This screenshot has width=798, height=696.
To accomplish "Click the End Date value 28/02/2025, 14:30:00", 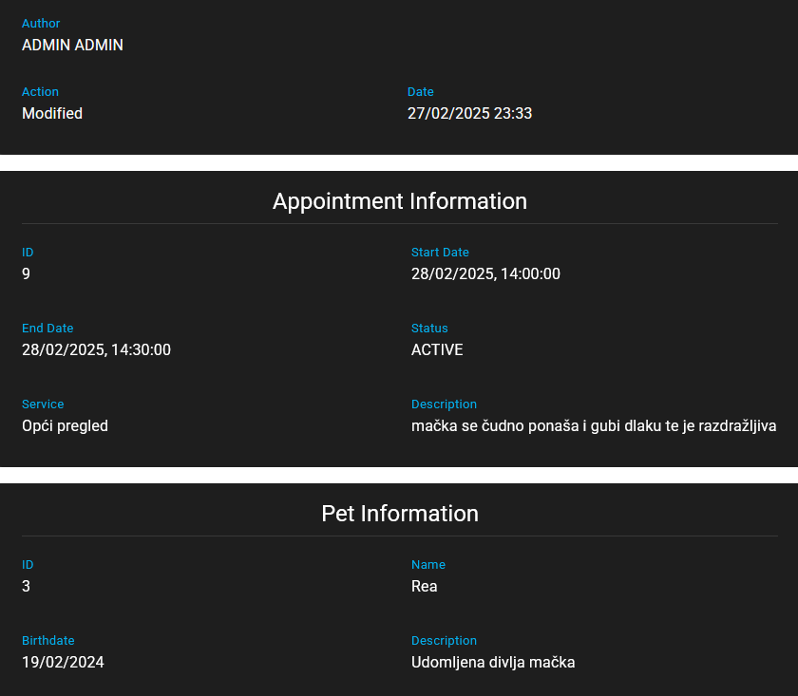I will tap(96, 349).
